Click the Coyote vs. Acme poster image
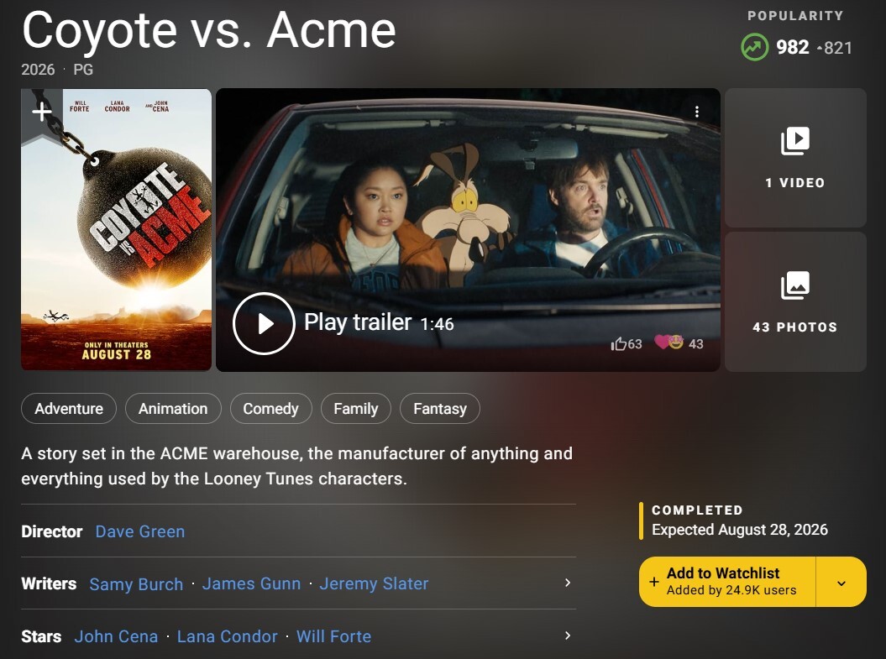 tap(117, 230)
